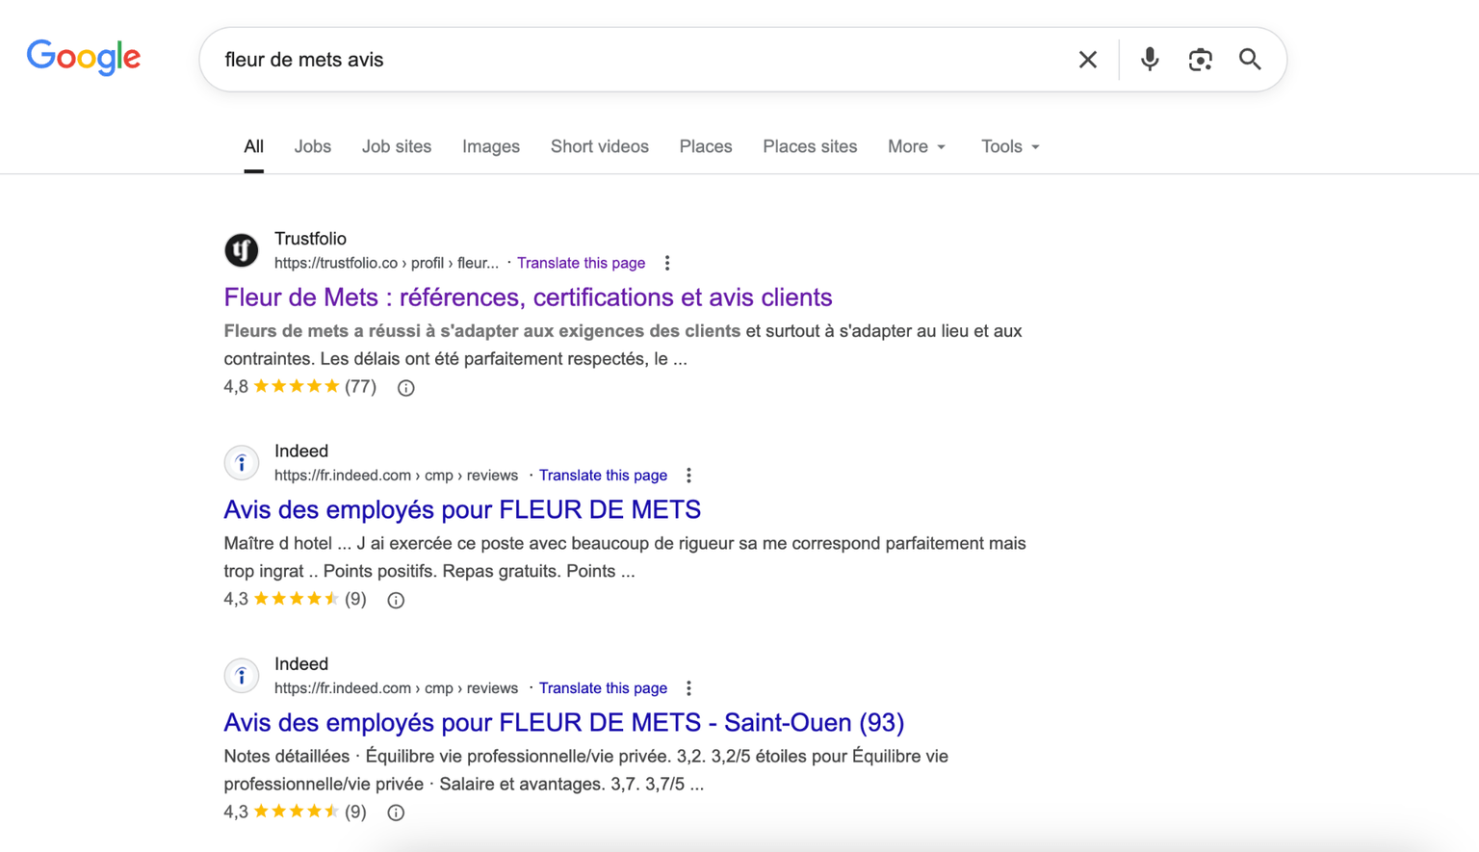
Task: Translate the Saint-Ouen Indeed page
Action: [x=603, y=688]
